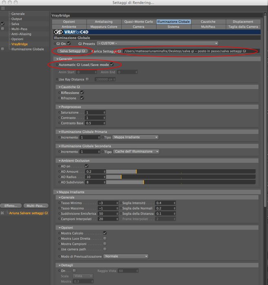Viewport: 268px width, 285px height.
Task: Select Generale in the left settings list
Action: [x=18, y=14]
